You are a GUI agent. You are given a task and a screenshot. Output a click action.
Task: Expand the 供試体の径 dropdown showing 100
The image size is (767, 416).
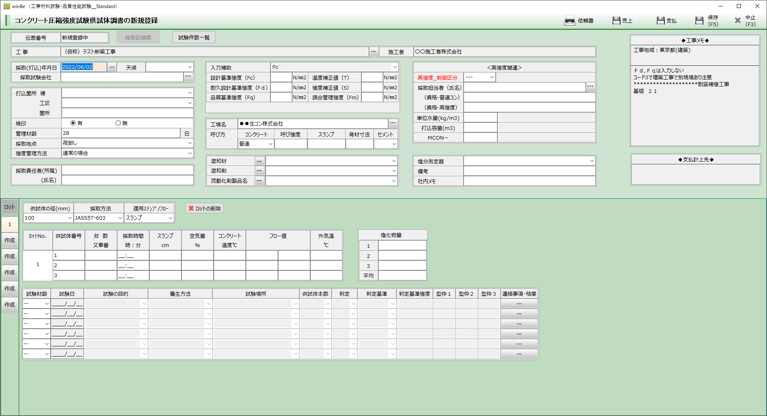coord(70,218)
